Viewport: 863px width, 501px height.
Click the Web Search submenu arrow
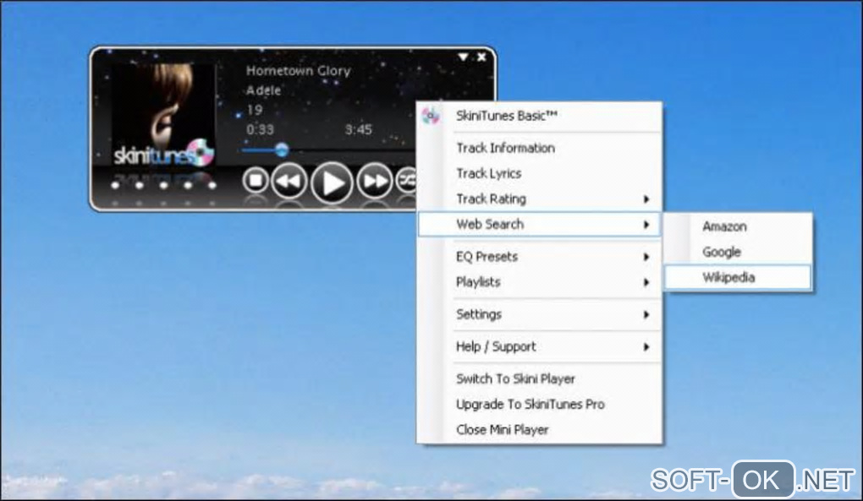(646, 225)
